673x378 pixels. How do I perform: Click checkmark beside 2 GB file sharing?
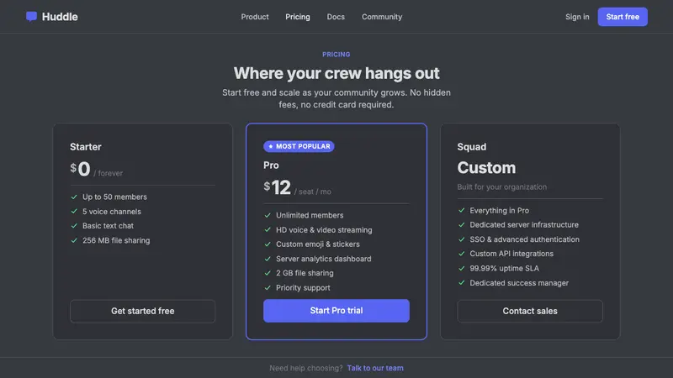[x=268, y=273]
